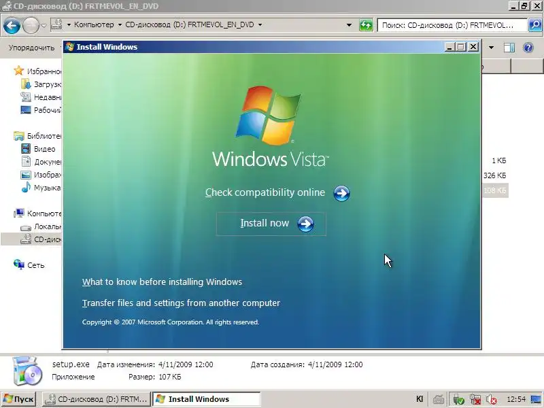
Task: Click the Дата изменения value 4/11/2009 12:00
Action: (186, 364)
